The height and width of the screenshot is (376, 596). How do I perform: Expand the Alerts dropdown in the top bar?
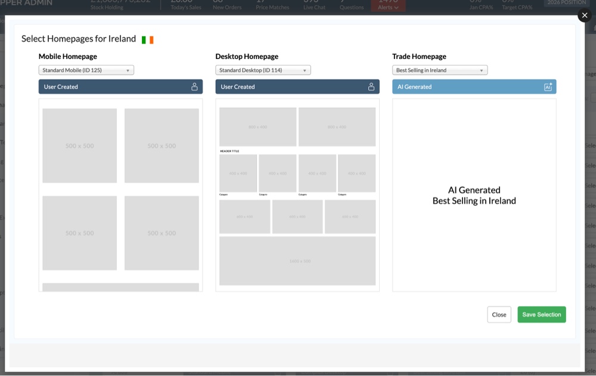pyautogui.click(x=388, y=7)
